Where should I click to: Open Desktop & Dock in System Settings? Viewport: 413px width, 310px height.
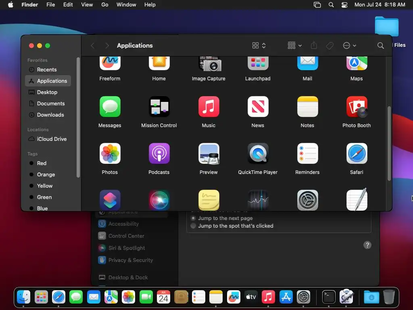pos(132,278)
